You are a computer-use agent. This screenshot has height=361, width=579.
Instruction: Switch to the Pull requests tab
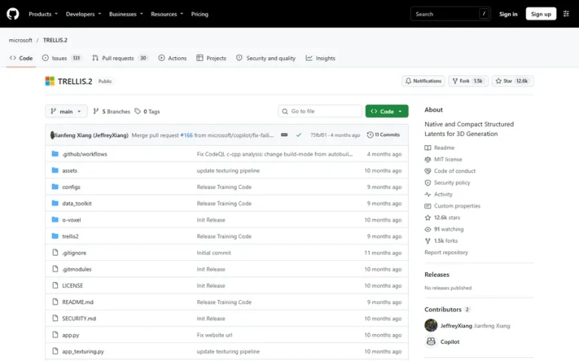coord(120,58)
